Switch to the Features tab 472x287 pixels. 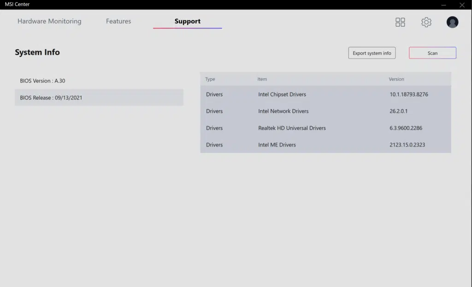(x=118, y=21)
